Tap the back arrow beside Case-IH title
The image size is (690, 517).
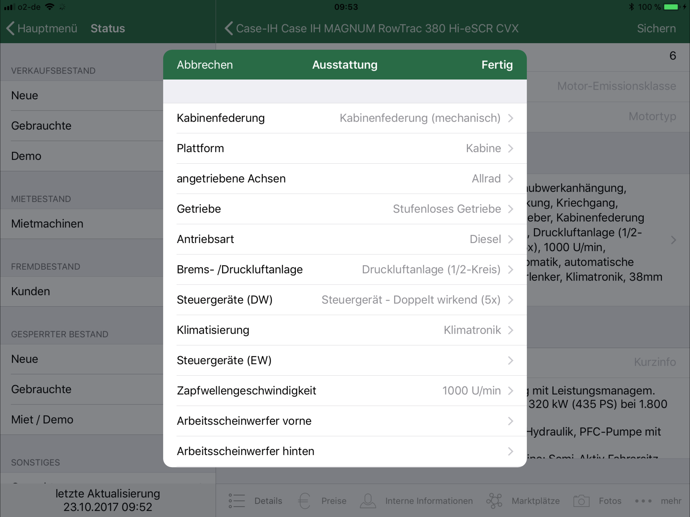pos(229,28)
